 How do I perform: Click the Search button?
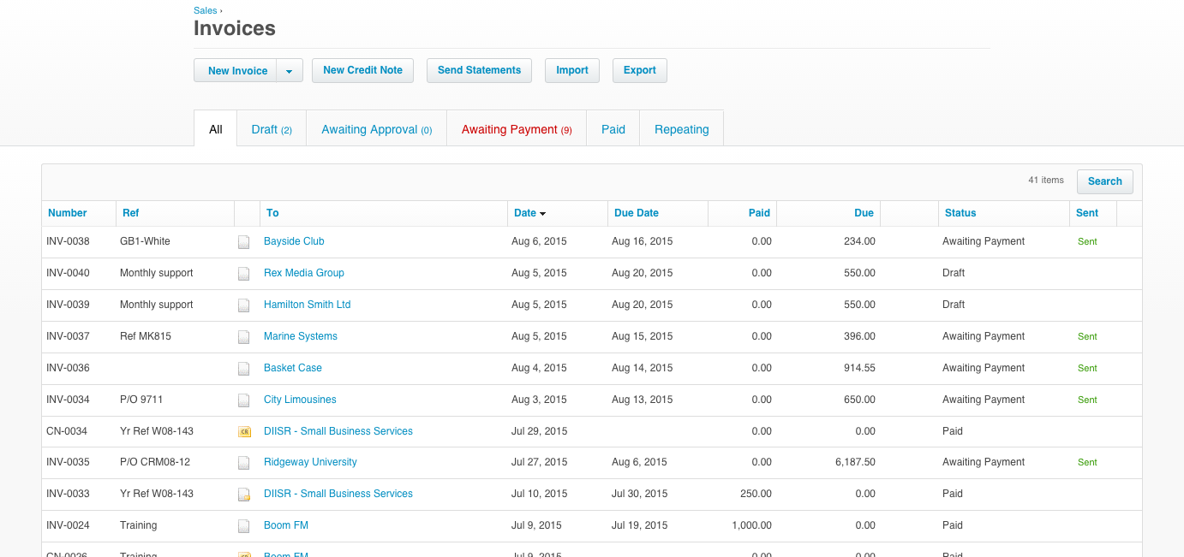point(1104,181)
